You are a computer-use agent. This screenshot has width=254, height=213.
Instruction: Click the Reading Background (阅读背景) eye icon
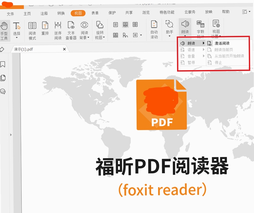[84, 25]
